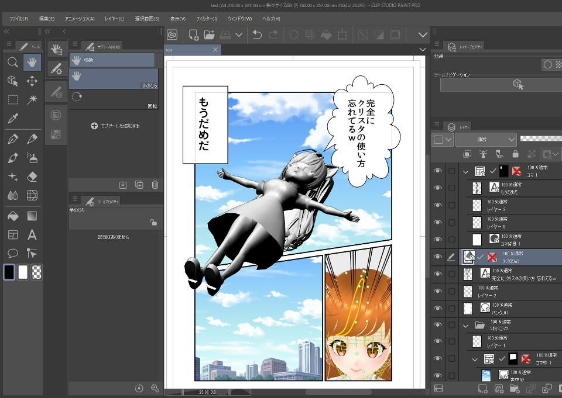562x398 pixels.
Task: Select the 手のひら sub tool
Action: click(114, 78)
